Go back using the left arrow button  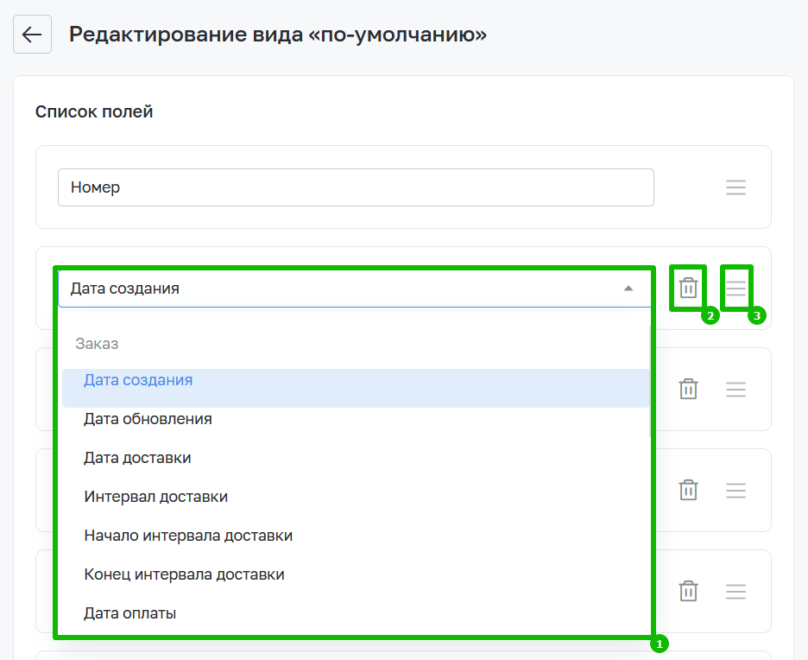(32, 35)
